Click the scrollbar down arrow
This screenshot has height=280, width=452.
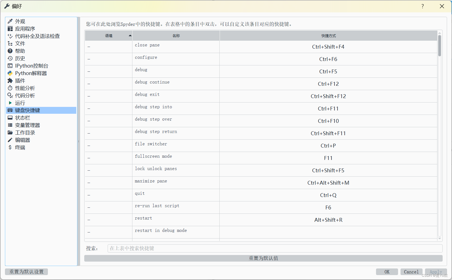(440, 239)
